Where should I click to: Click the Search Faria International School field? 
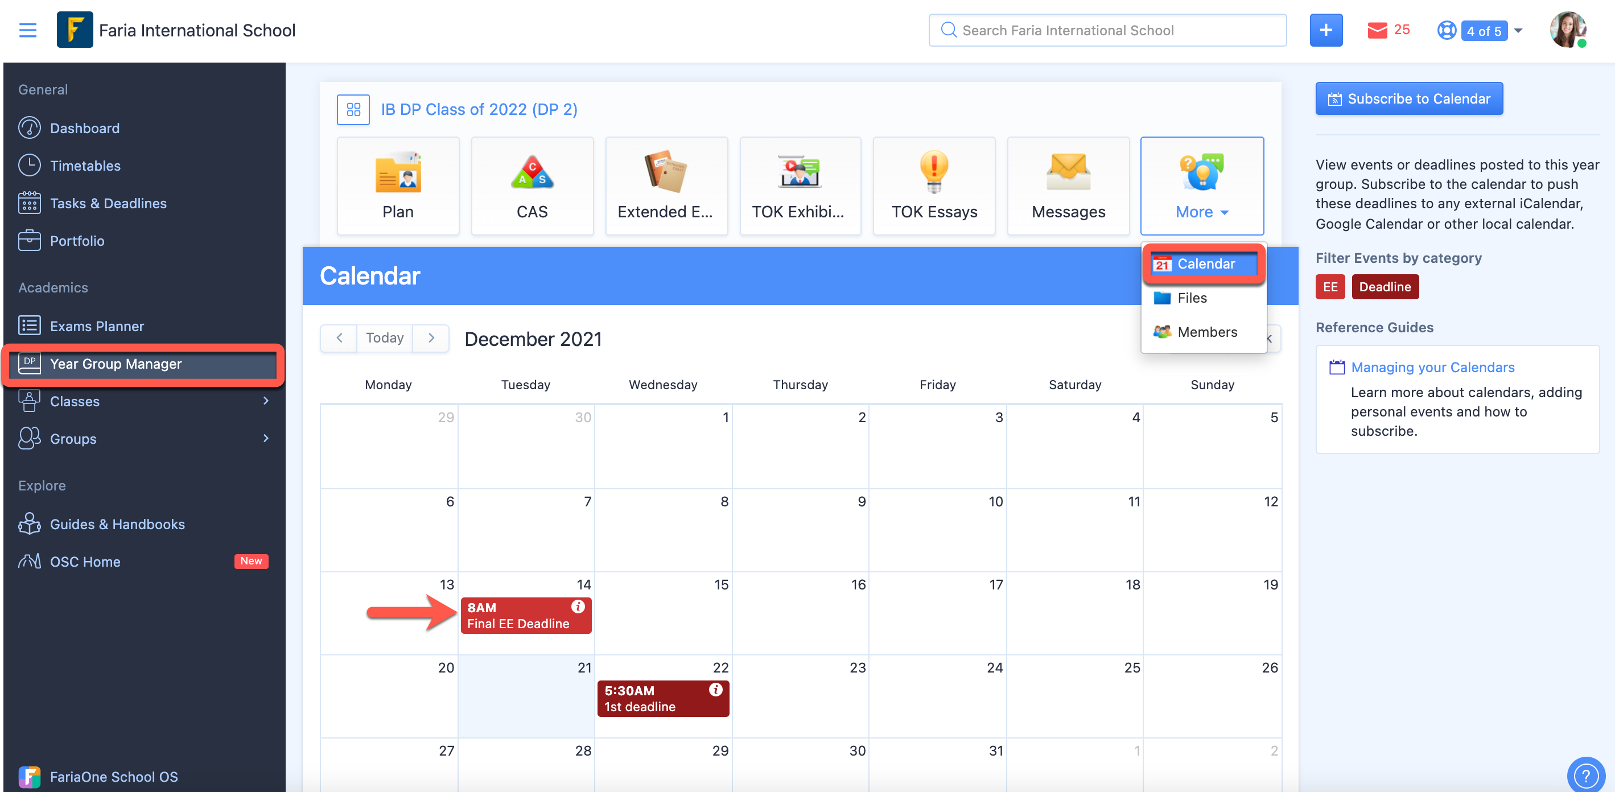pyautogui.click(x=1107, y=30)
